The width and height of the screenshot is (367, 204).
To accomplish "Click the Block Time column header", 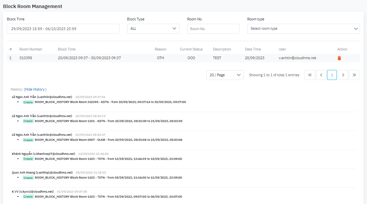I will coord(67,49).
